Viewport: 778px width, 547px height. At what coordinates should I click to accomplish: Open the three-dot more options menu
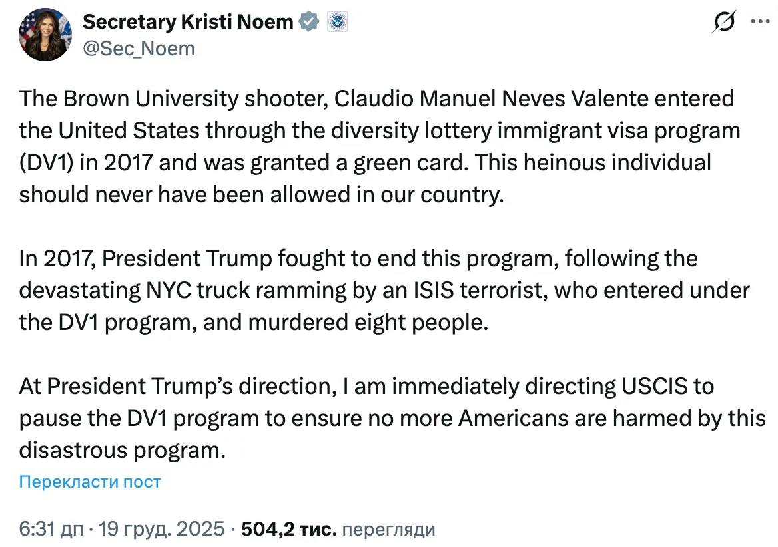click(759, 21)
